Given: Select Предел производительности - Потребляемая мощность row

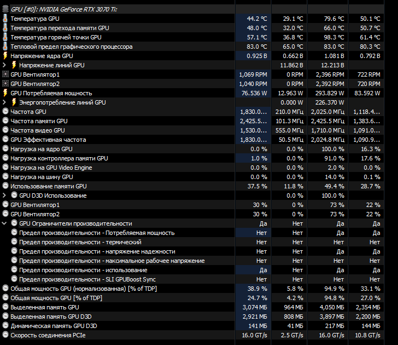Looking at the screenshot, I should pos(97,233).
